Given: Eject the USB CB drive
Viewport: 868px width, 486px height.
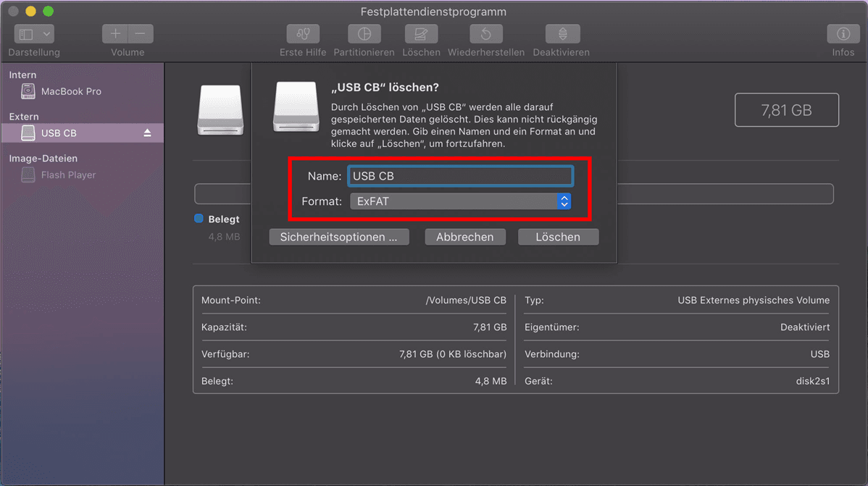Looking at the screenshot, I should [147, 133].
